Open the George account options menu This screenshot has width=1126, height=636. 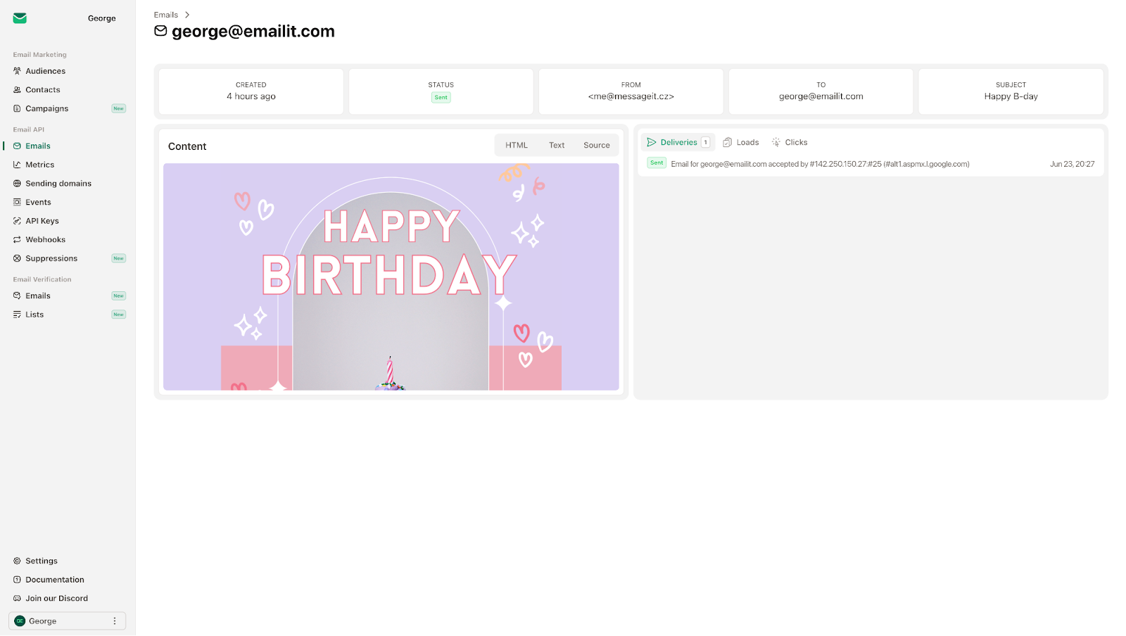pyautogui.click(x=115, y=621)
